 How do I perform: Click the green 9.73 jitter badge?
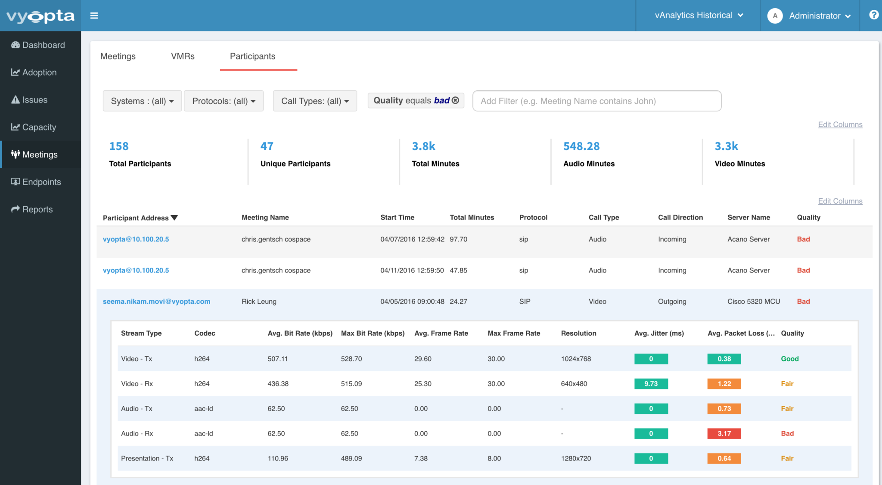pyautogui.click(x=651, y=384)
